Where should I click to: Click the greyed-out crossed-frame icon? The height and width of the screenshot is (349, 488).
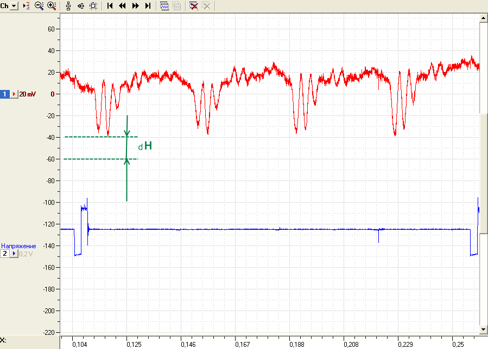tap(206, 6)
